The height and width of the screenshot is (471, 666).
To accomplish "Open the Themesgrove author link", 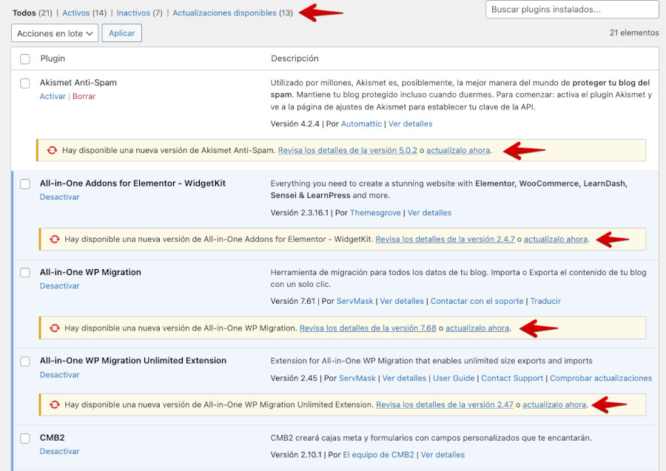I will 375,213.
